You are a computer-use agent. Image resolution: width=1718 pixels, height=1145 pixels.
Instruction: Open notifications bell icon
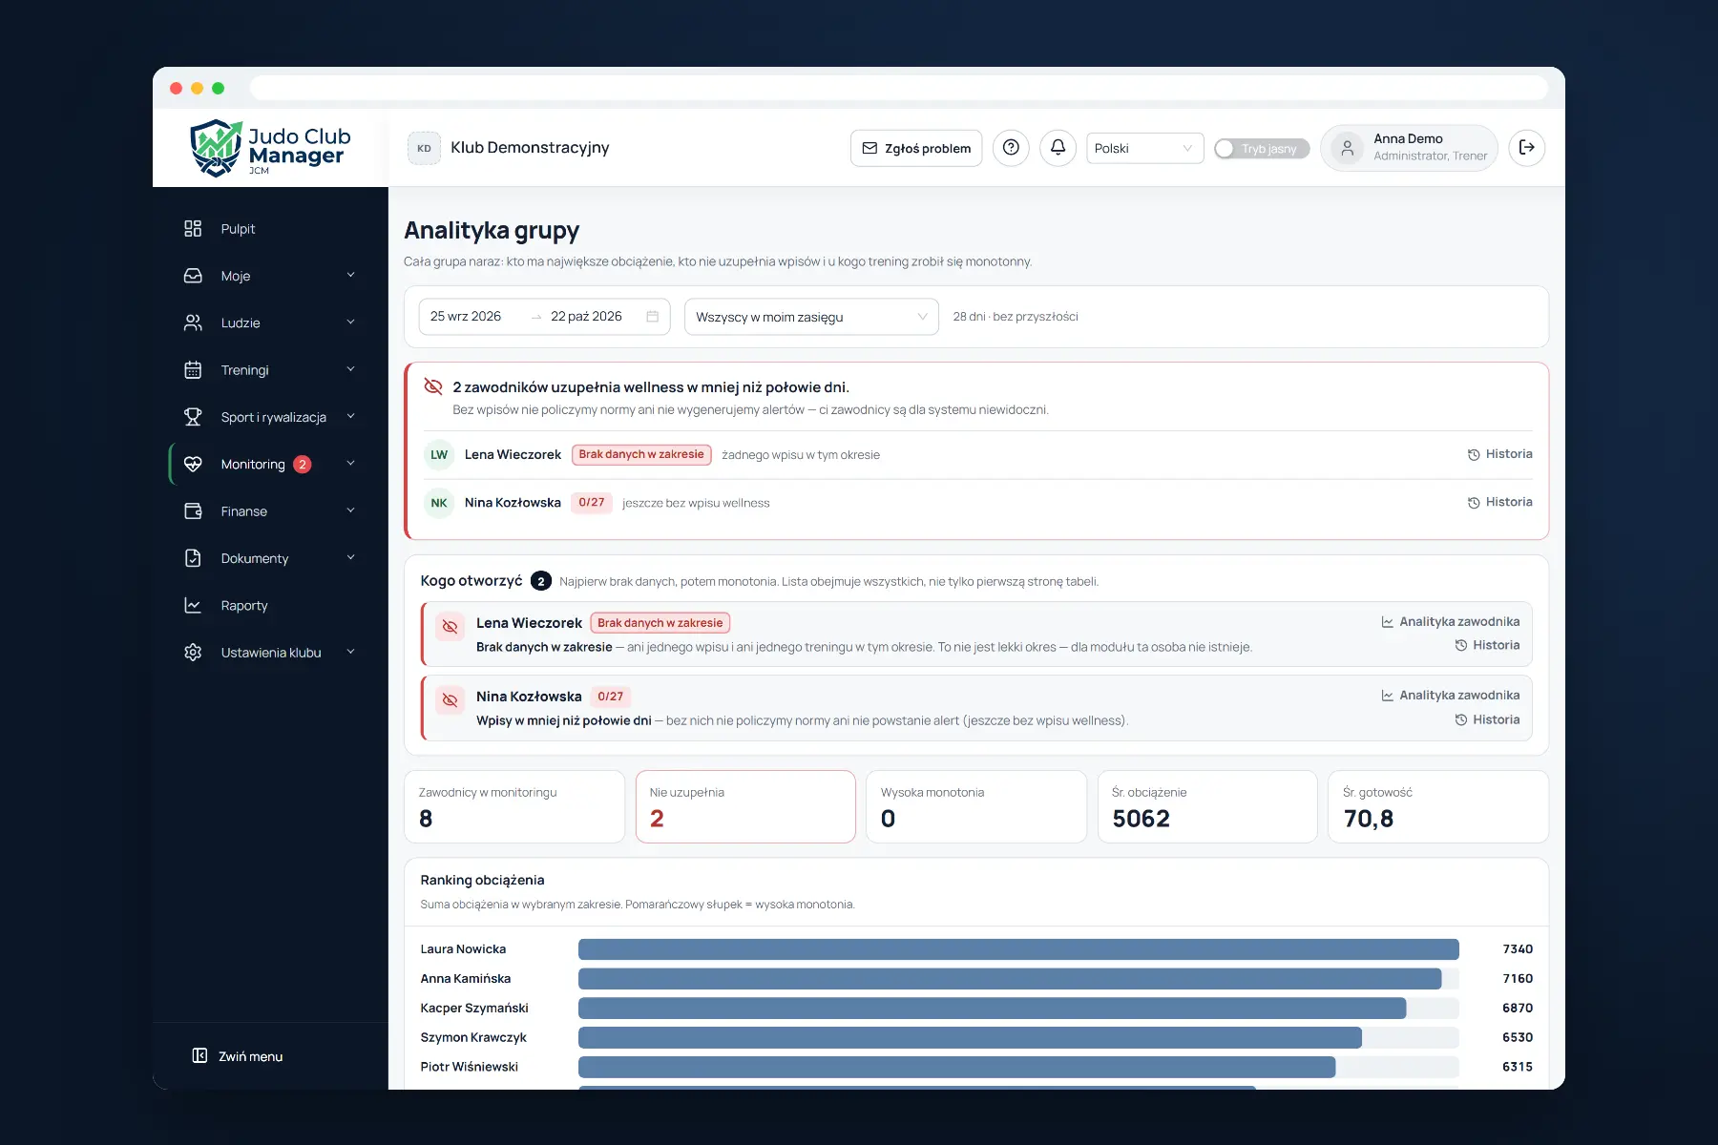[x=1058, y=148]
